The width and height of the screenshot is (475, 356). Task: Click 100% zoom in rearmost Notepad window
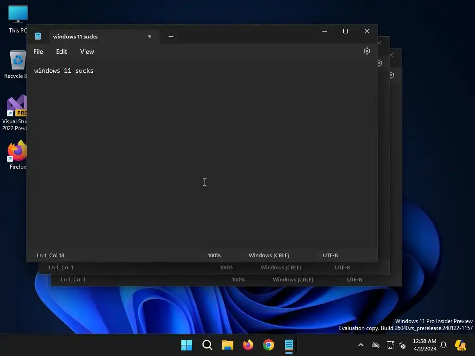pyautogui.click(x=238, y=280)
